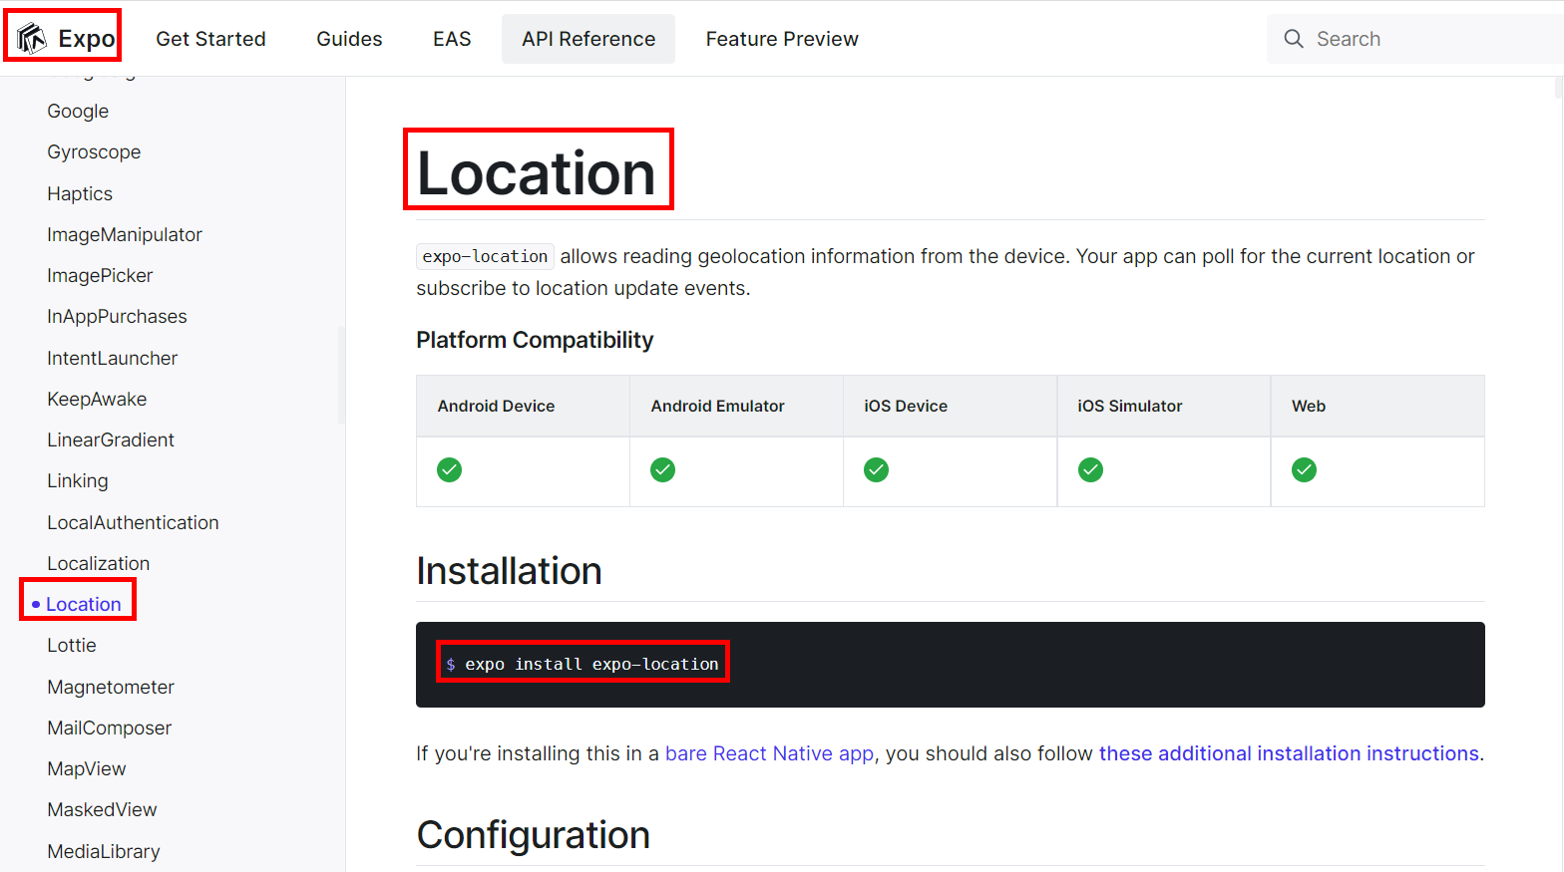Click the Android Device green checkmark

(450, 469)
